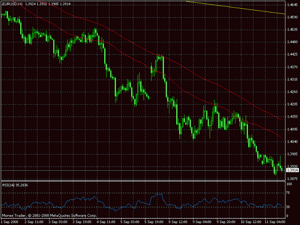
Task: Click the 2 Sep 11:00 time label
Action: [34, 222]
